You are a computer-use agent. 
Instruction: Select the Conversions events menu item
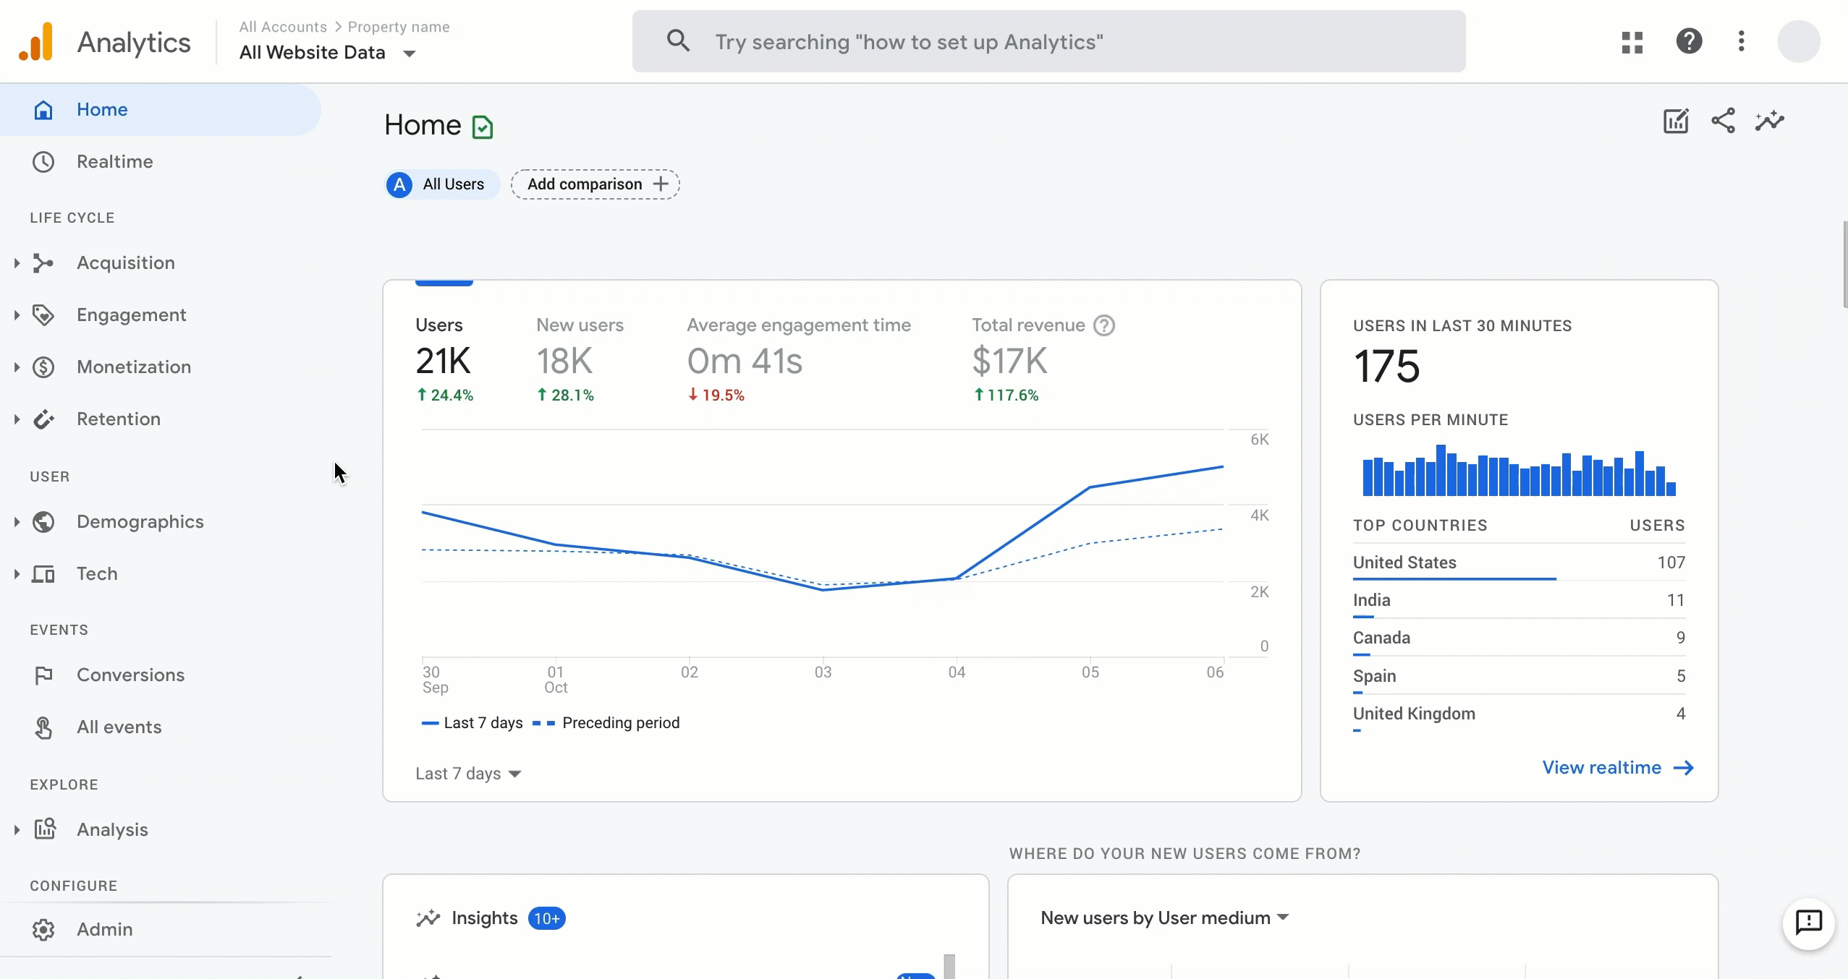click(x=131, y=674)
